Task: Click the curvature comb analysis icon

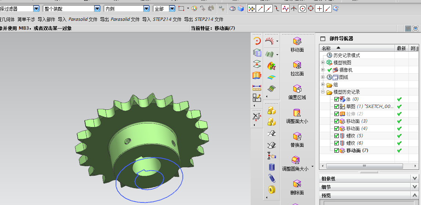Action: pyautogui.click(x=269, y=41)
